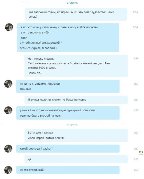Click avatar next to 'какой смотрел ? vadka ?'
This screenshot has height=179, width=144.
tap(8, 149)
